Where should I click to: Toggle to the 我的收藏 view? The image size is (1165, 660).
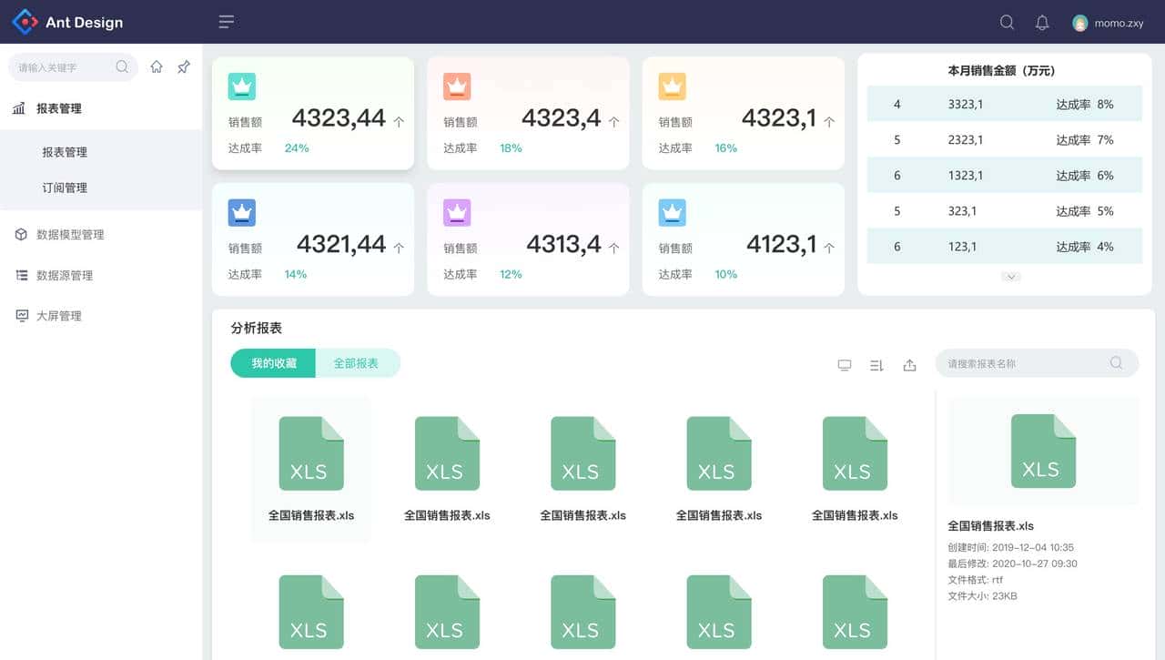[x=272, y=362]
